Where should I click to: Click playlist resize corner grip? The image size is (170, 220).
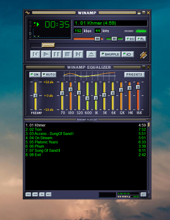(x=149, y=196)
